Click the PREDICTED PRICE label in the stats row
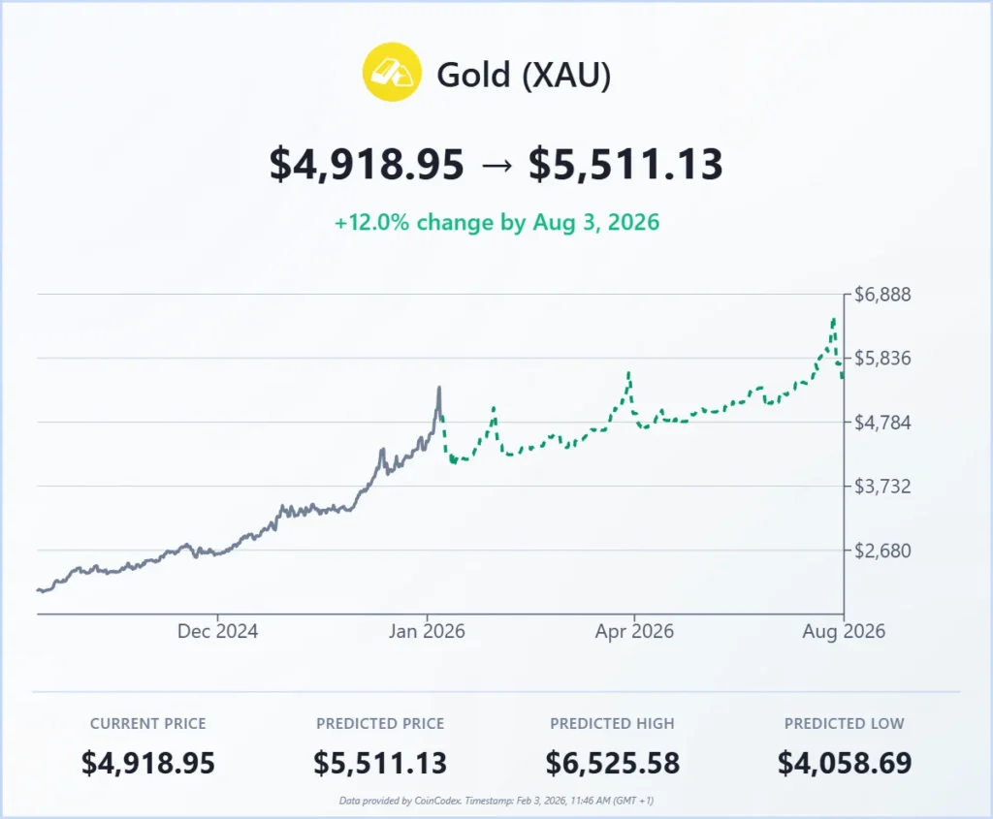The width and height of the screenshot is (993, 819). pyautogui.click(x=380, y=724)
